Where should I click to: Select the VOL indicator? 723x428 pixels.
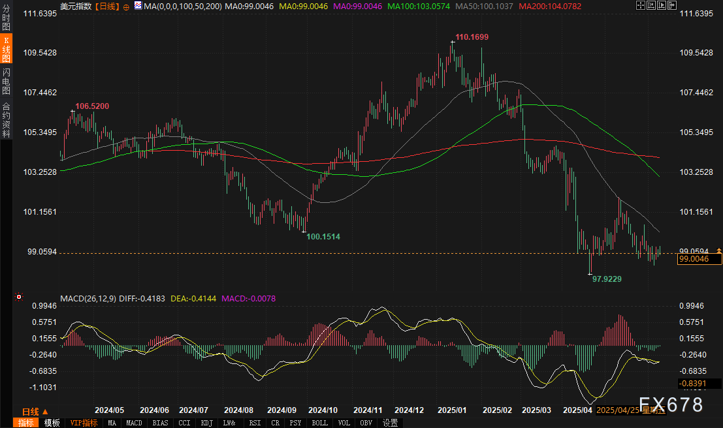pos(344,423)
